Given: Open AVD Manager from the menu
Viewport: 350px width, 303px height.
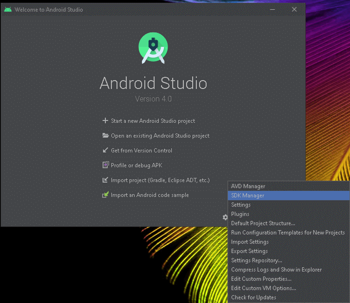Looking at the screenshot, I should (289, 186).
